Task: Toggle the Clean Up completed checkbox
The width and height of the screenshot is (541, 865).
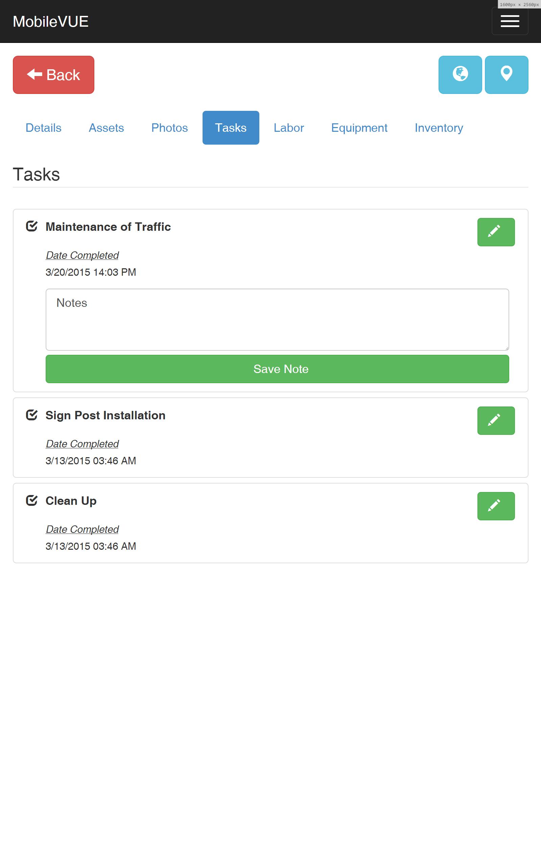Action: 32,500
